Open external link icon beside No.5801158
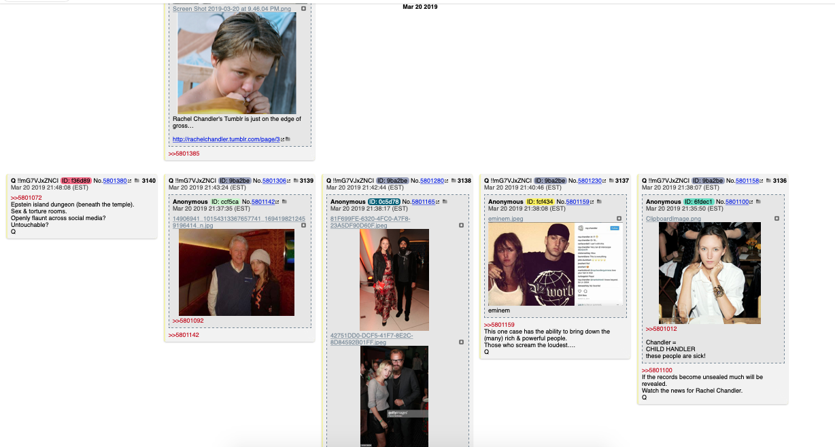This screenshot has height=447, width=835. 762,181
